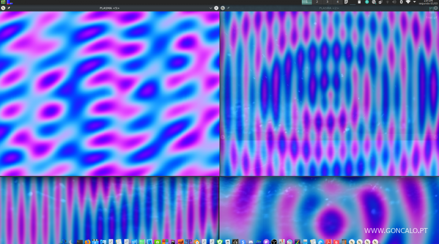Viewport: 439px width, 244px height.
Task: Switch to virtual desktop 3
Action: click(x=327, y=2)
